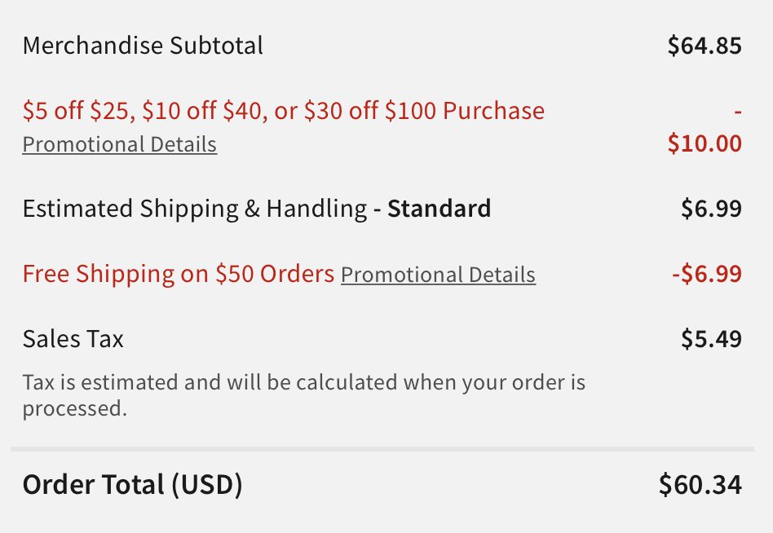Click the Estimated Shipping & Handling label
773x533 pixels.
point(195,209)
